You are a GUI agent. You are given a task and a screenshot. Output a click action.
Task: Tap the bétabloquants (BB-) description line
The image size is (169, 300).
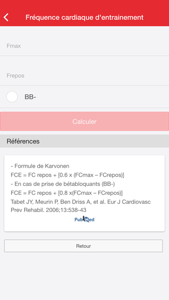click(x=63, y=184)
